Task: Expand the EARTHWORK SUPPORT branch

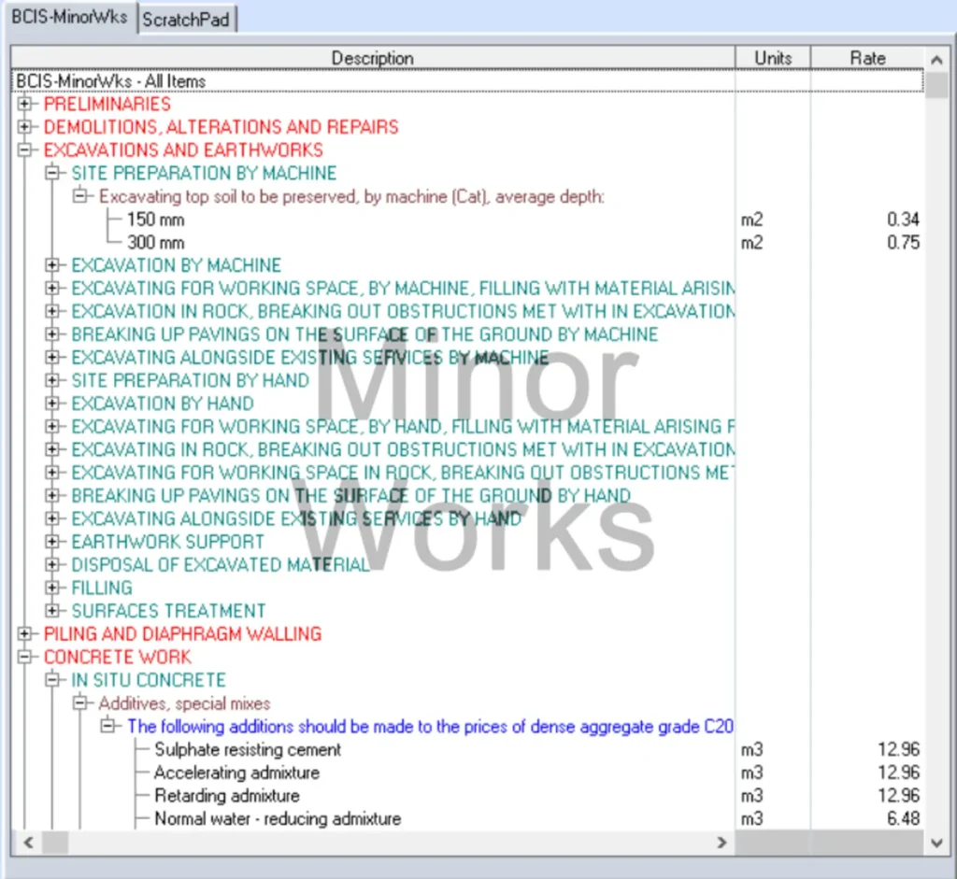Action: tap(52, 542)
